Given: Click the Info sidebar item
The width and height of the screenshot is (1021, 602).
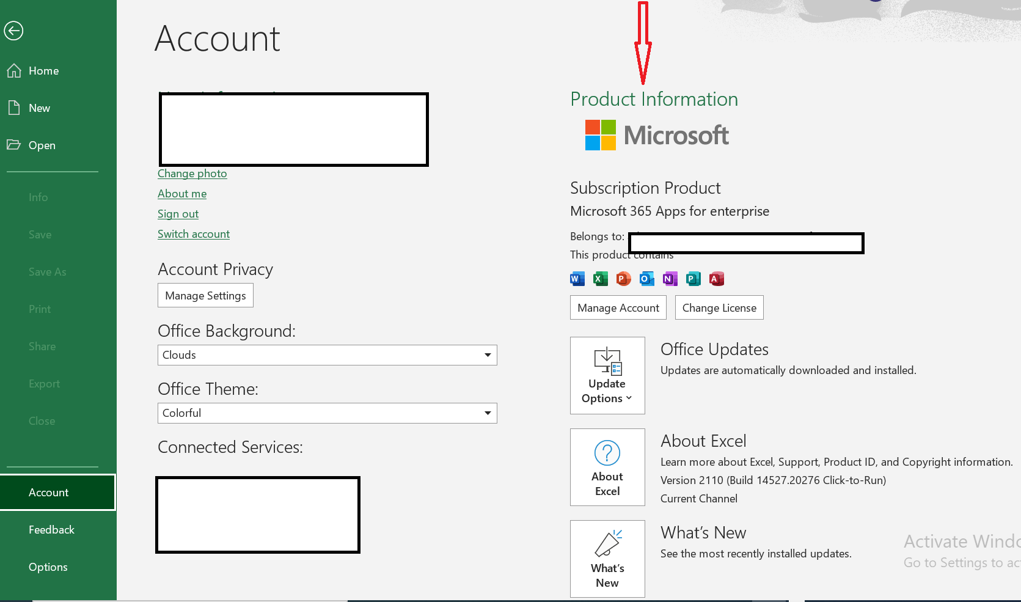Looking at the screenshot, I should 58,197.
